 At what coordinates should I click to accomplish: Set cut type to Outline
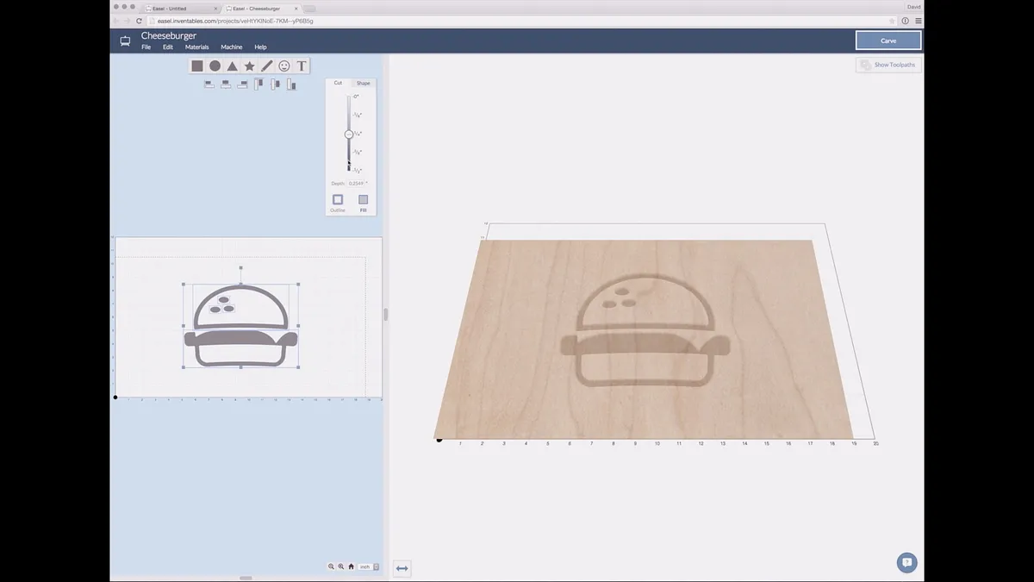pyautogui.click(x=338, y=200)
